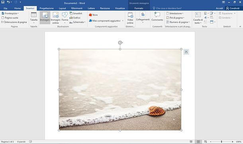This screenshot has height=144, width=243.
Task: Click the Save icon in the title bar
Action: pyautogui.click(x=3, y=2)
